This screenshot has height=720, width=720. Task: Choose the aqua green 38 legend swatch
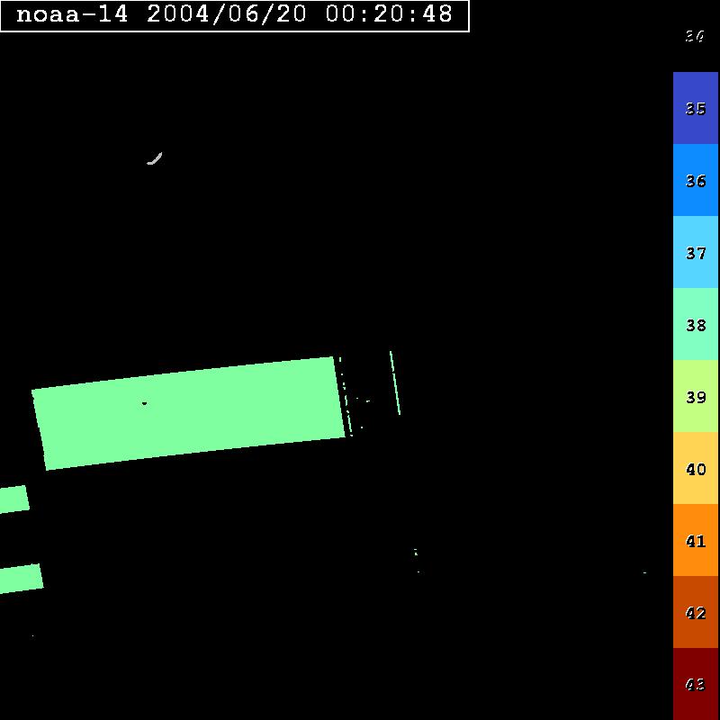(695, 324)
